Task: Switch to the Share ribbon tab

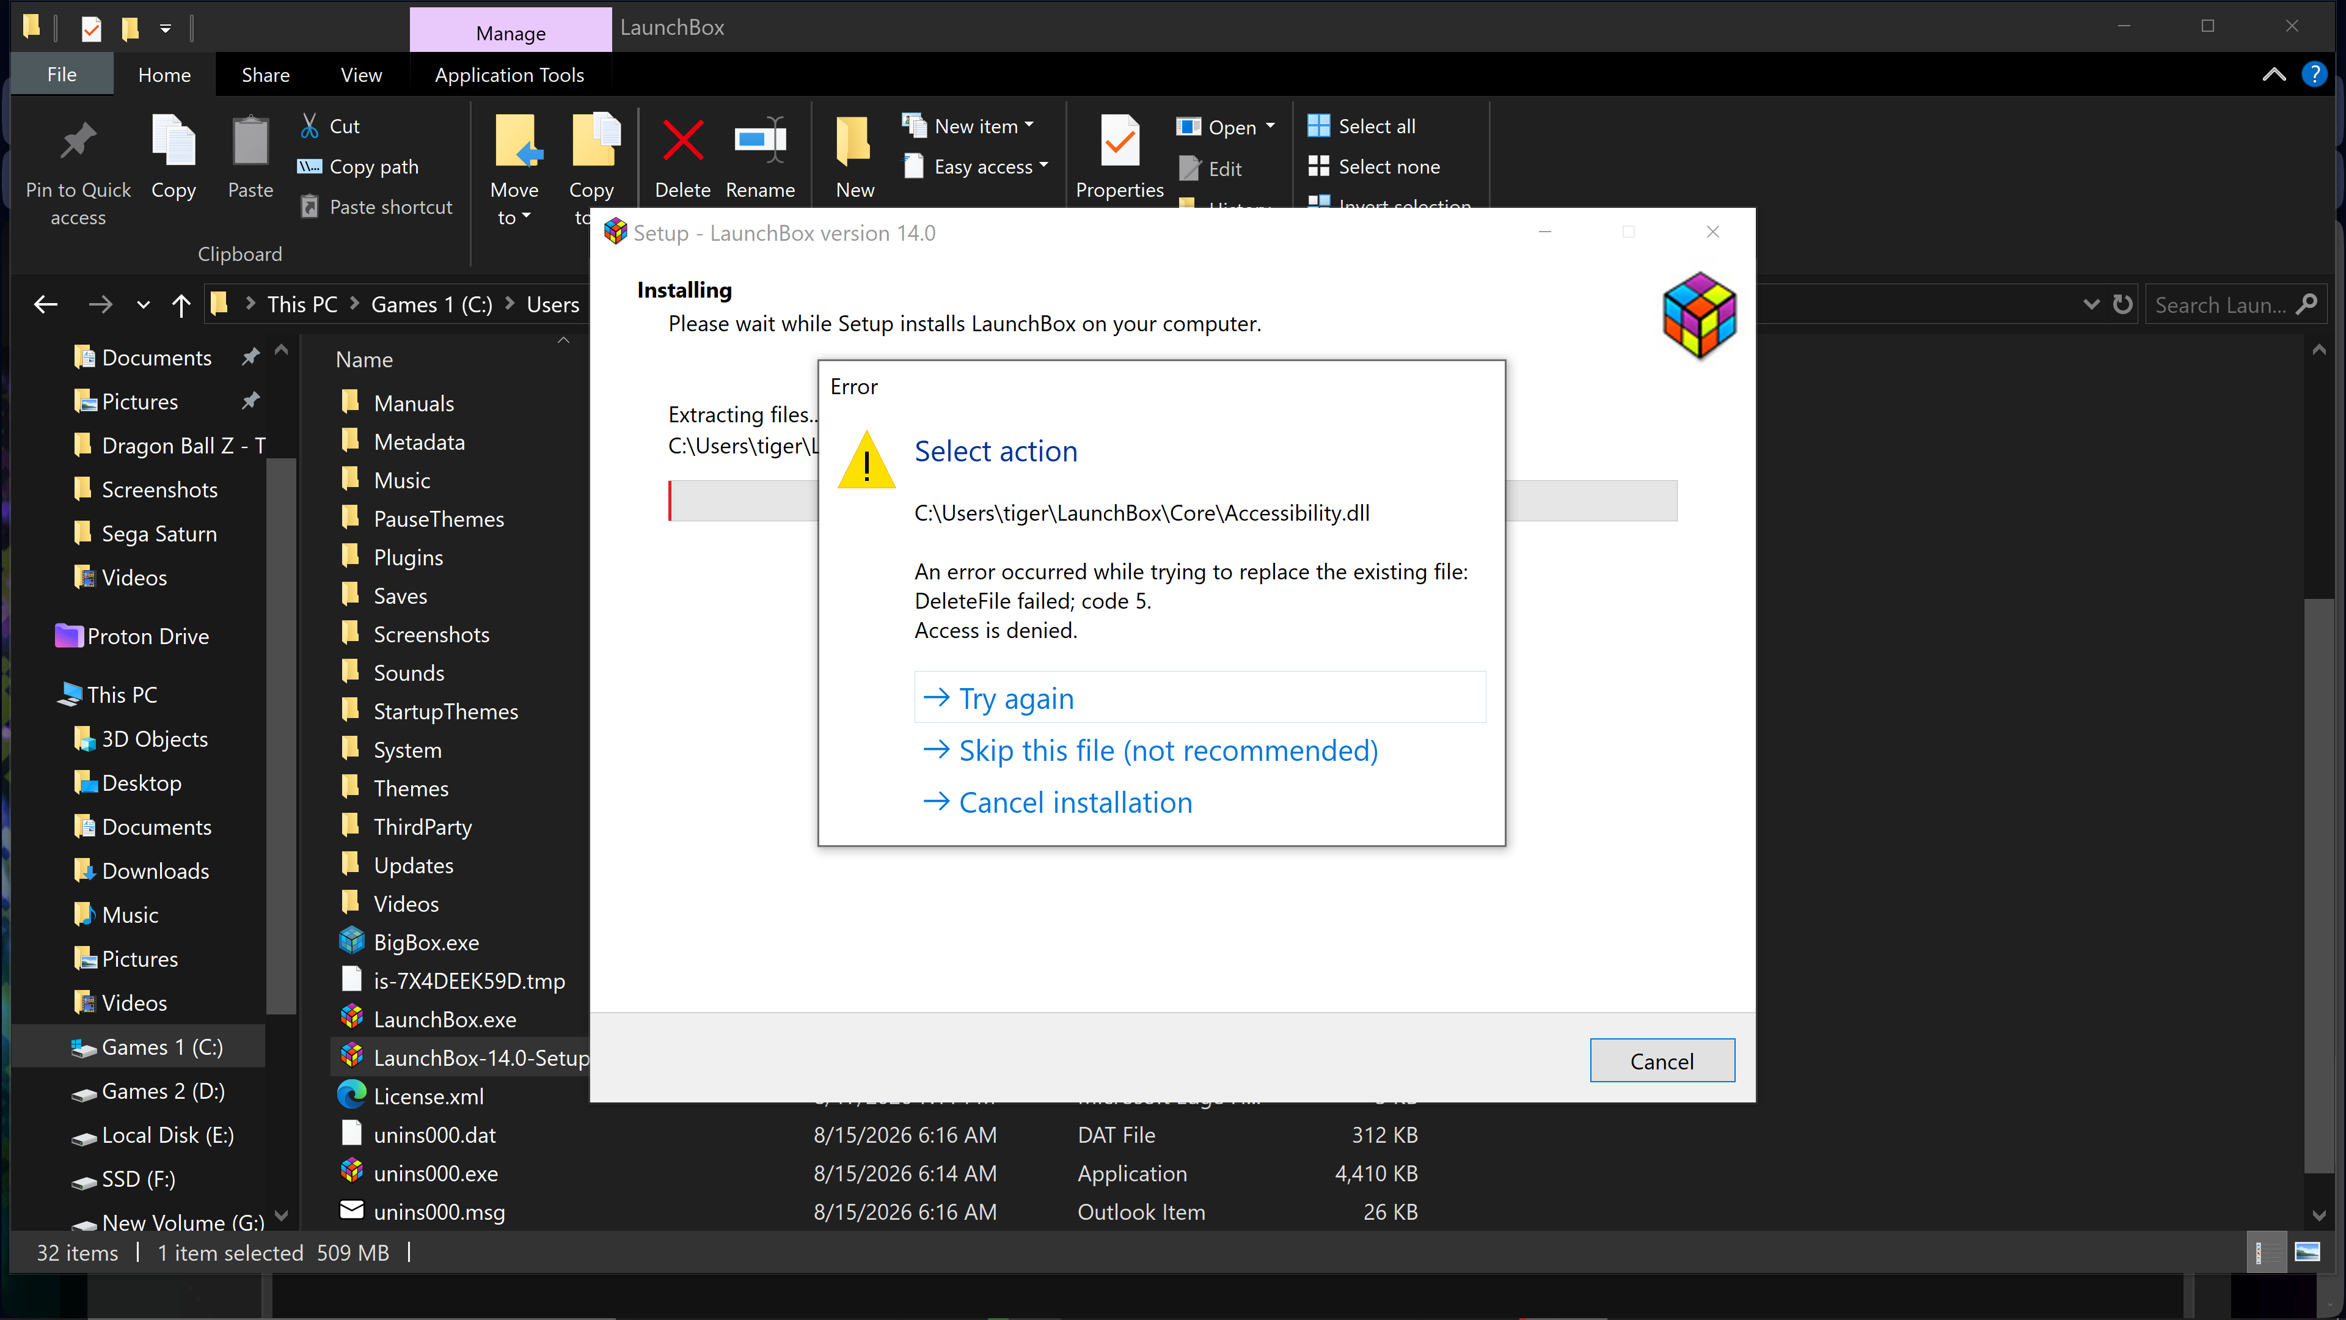Action: (265, 75)
